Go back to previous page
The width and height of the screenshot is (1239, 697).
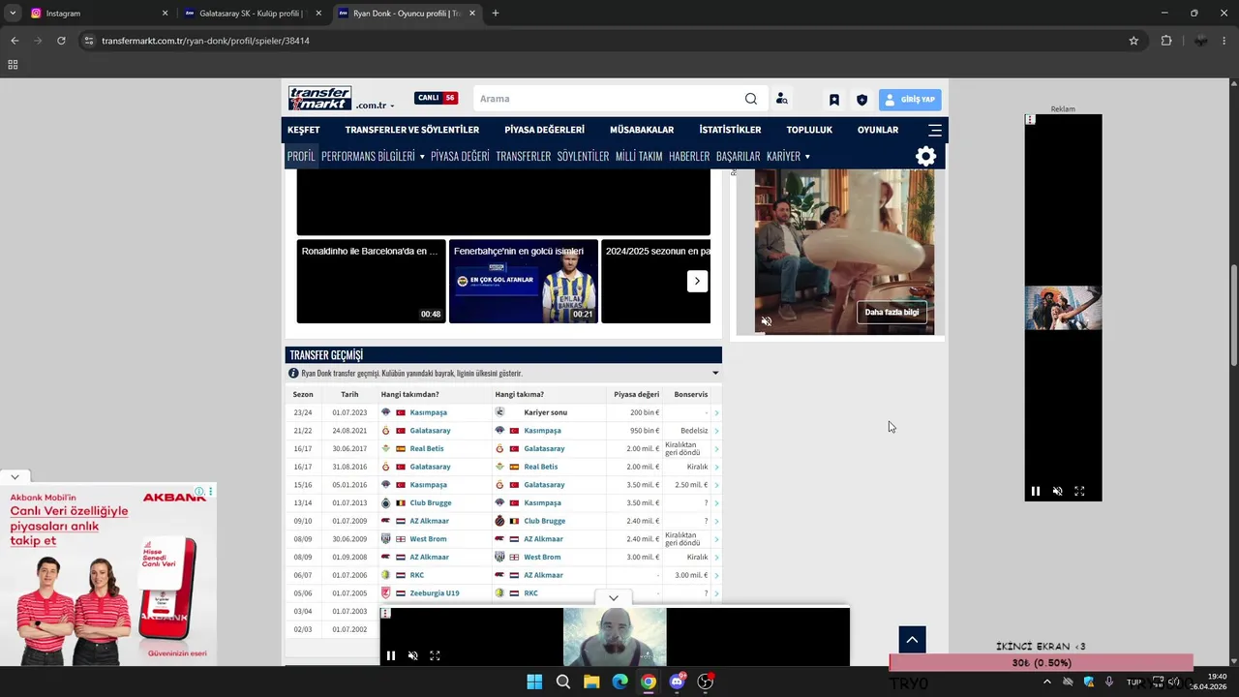point(15,41)
